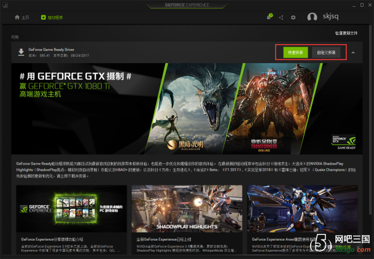Switch to the green Drivers tab

52,17
